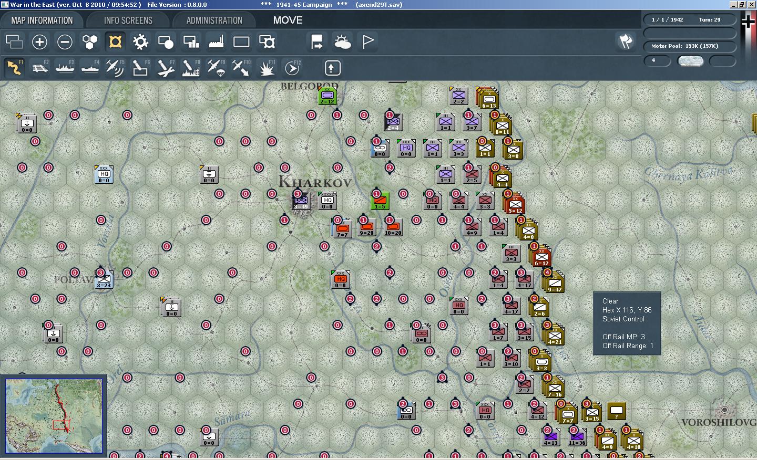
Task: Toggle the gear-shaped fort levels icon
Action: (x=140, y=41)
